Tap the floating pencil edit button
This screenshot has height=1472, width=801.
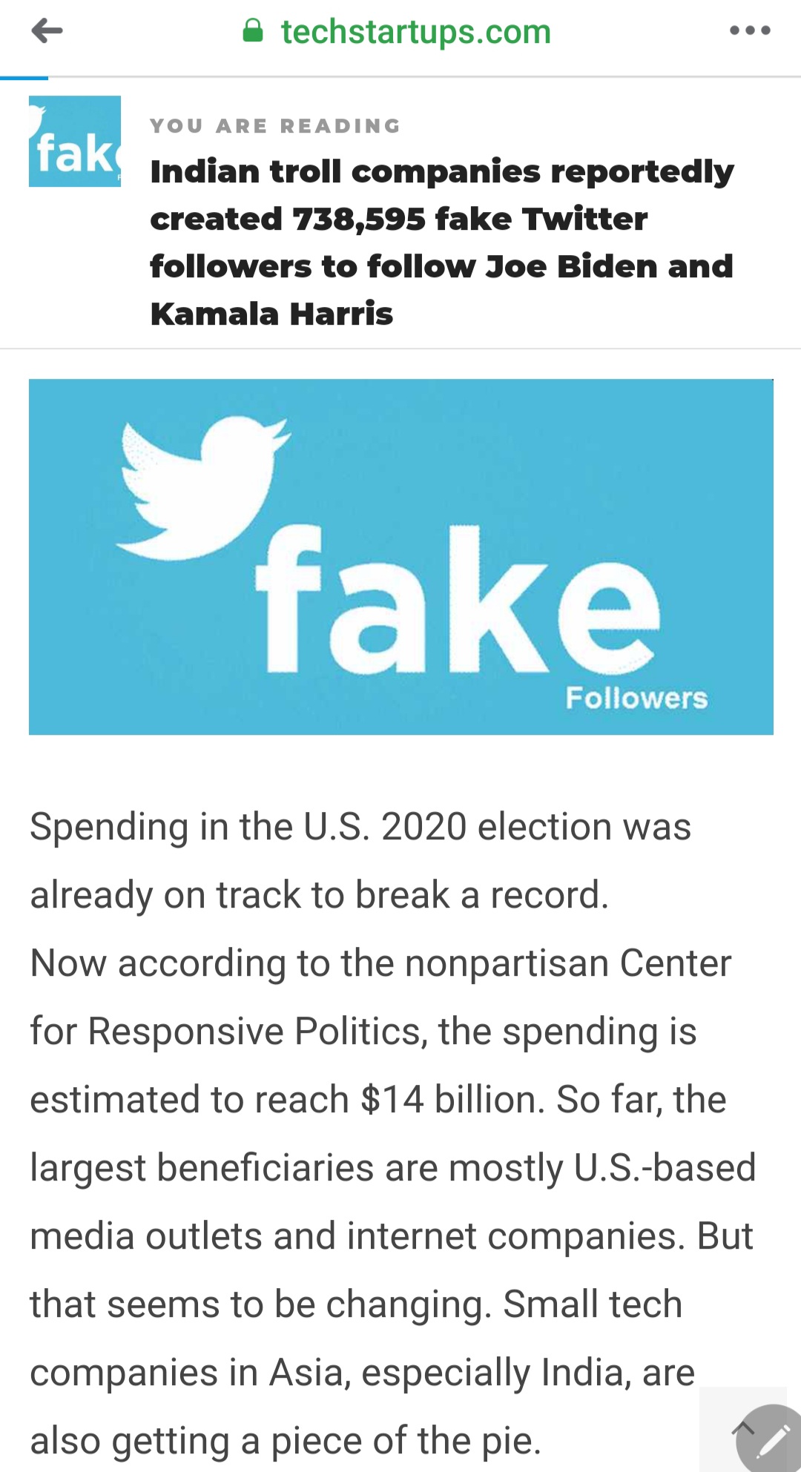tap(771, 1440)
